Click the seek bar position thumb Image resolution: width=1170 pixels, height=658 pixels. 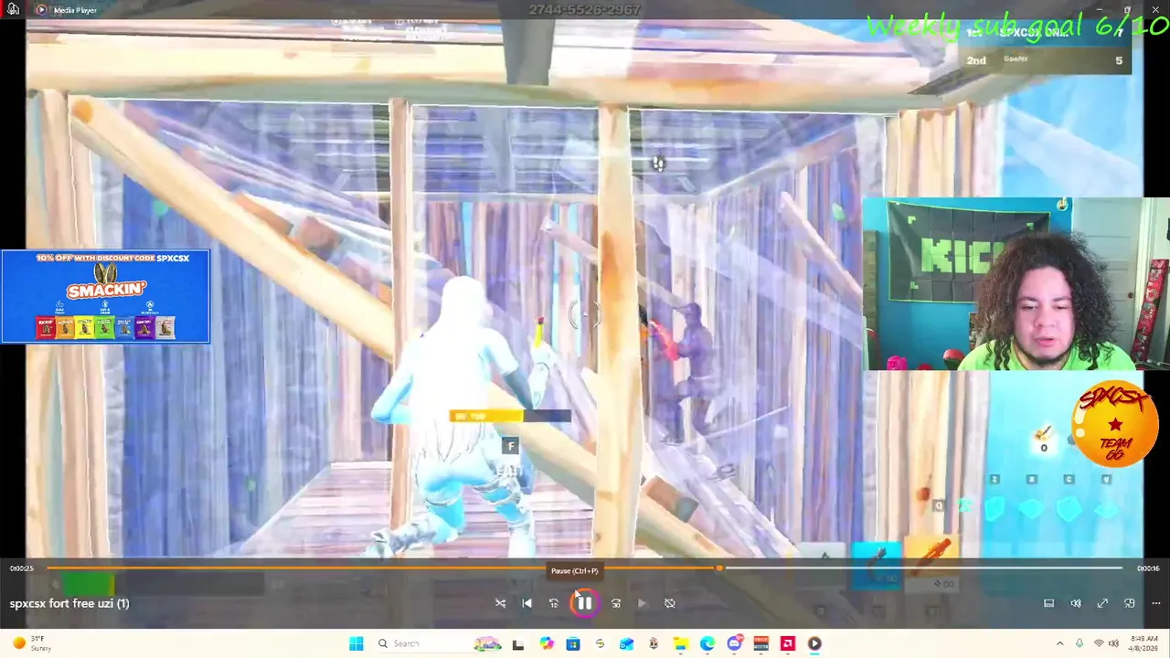point(719,568)
